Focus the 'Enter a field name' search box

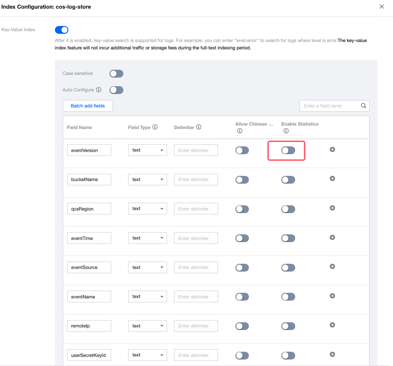click(330, 106)
